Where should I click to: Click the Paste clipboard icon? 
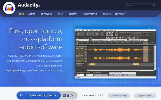[x=112, y=38]
